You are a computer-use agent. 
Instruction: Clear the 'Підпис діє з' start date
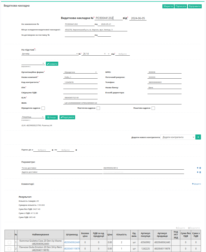tap(53, 150)
